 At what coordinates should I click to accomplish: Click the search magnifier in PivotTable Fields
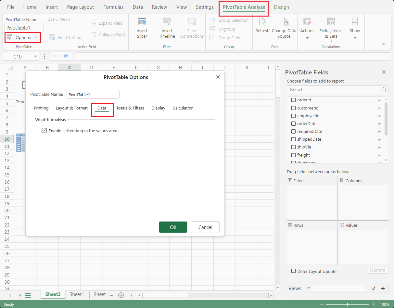tap(384, 90)
